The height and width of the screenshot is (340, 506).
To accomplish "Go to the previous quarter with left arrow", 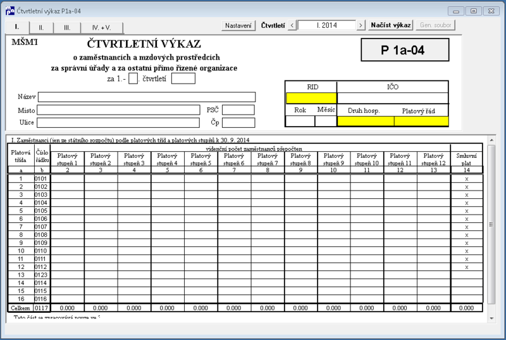I will pos(292,25).
